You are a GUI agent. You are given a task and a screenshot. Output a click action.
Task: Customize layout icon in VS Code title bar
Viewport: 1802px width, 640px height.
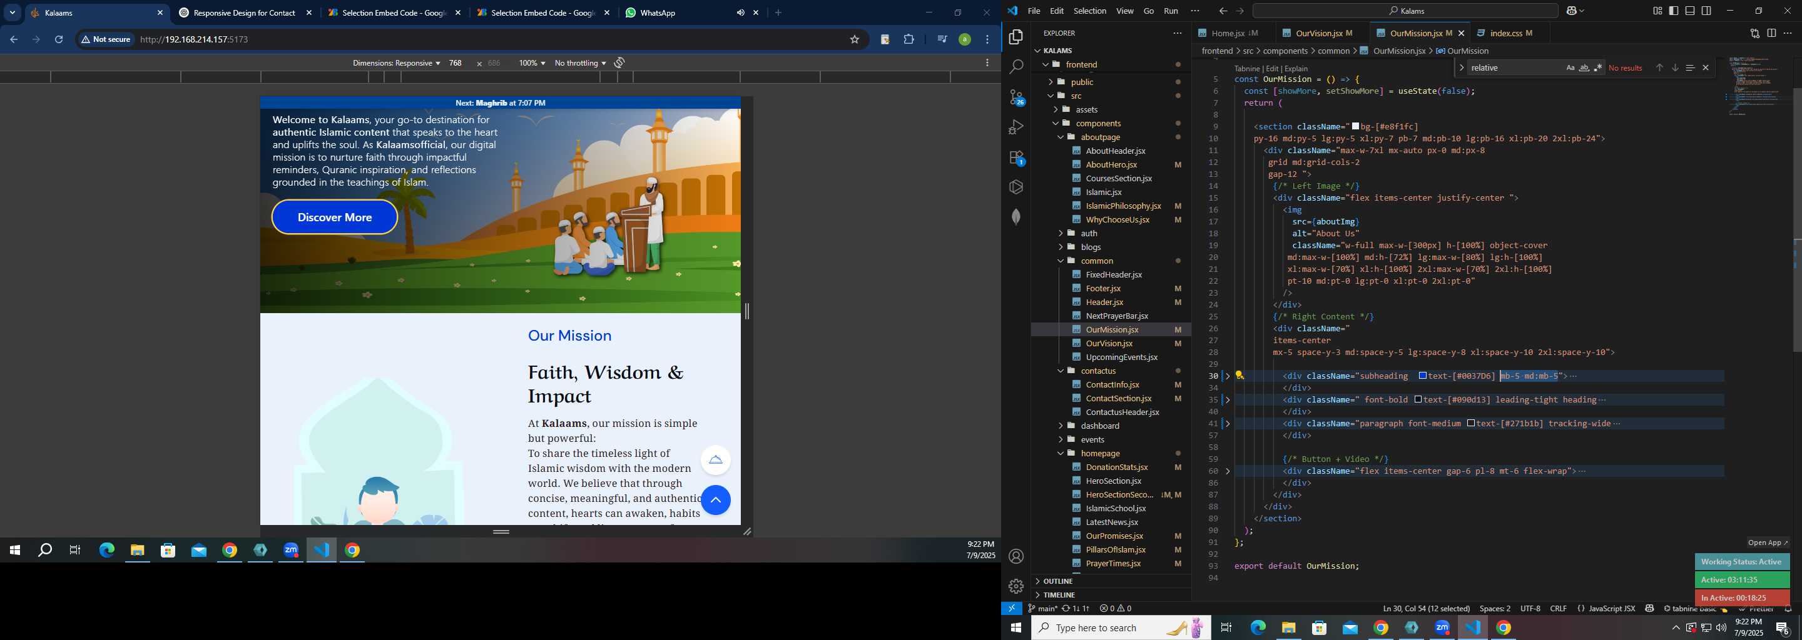pos(1657,11)
